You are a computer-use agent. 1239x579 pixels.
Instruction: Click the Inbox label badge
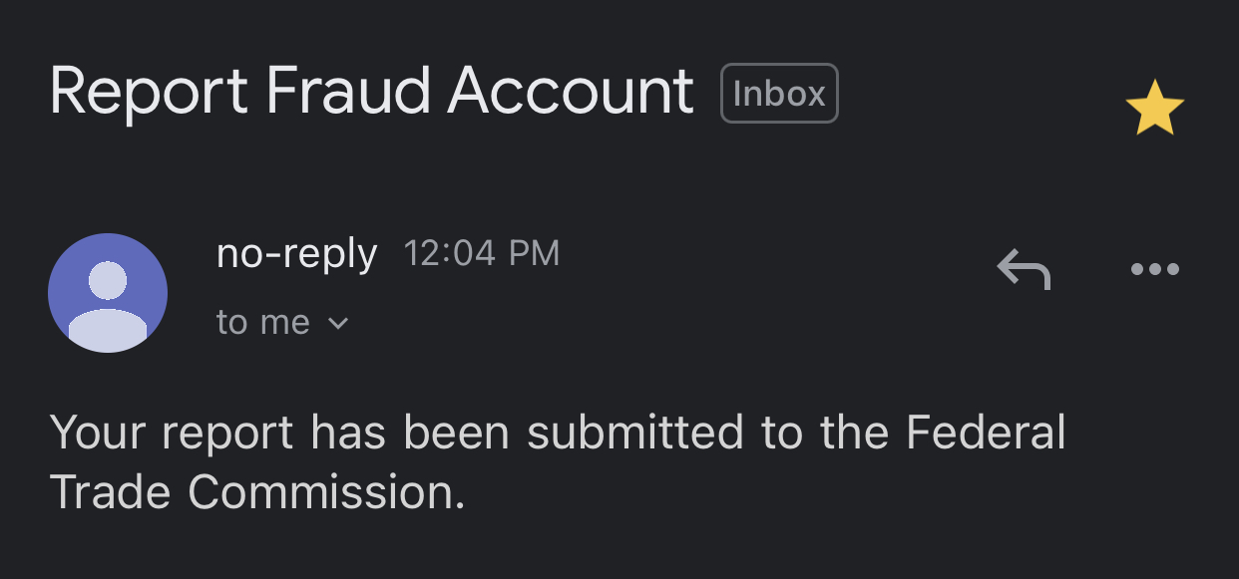coord(779,94)
